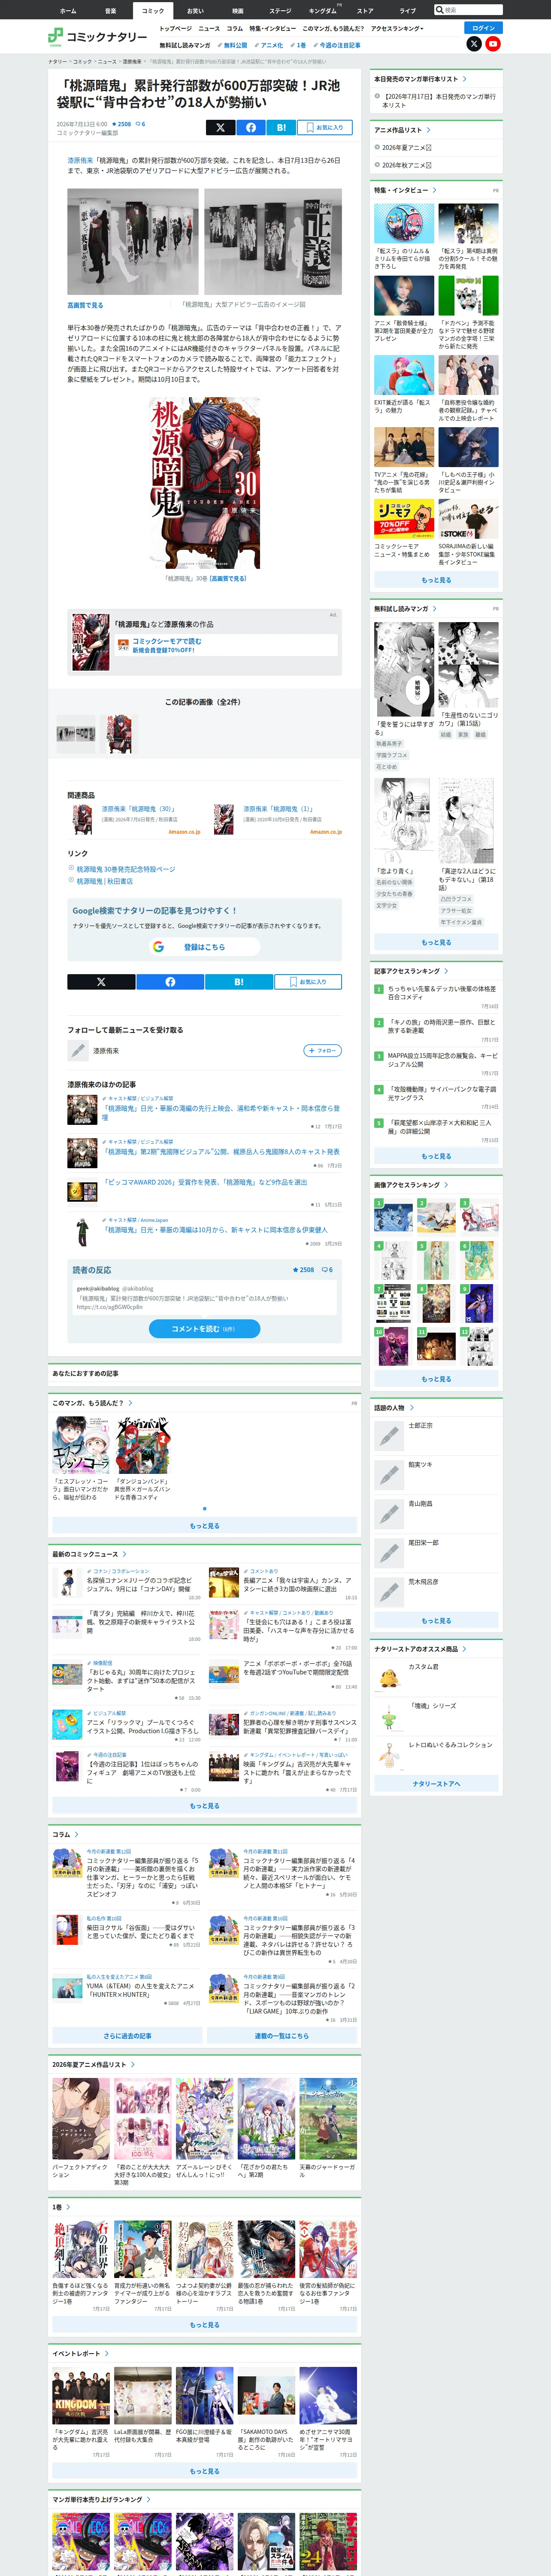The image size is (551, 2576).
Task: Toggle the お気に入り button in the bottom share bar
Action: click(308, 982)
